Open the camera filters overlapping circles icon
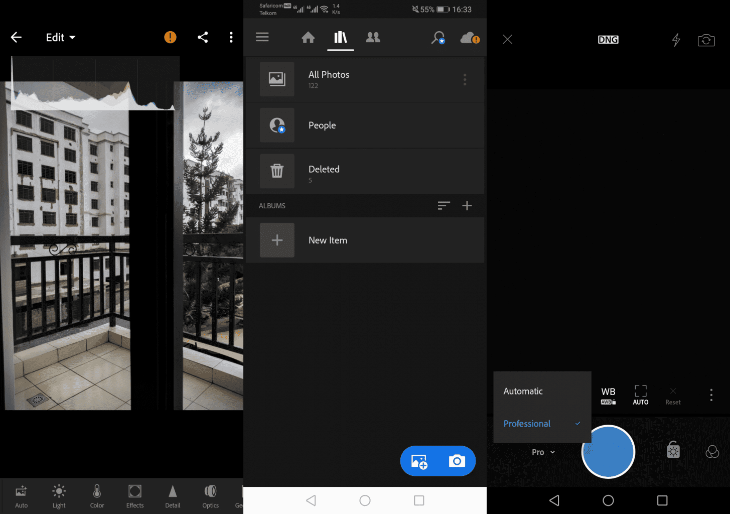Viewport: 730px width, 514px height. tap(712, 452)
